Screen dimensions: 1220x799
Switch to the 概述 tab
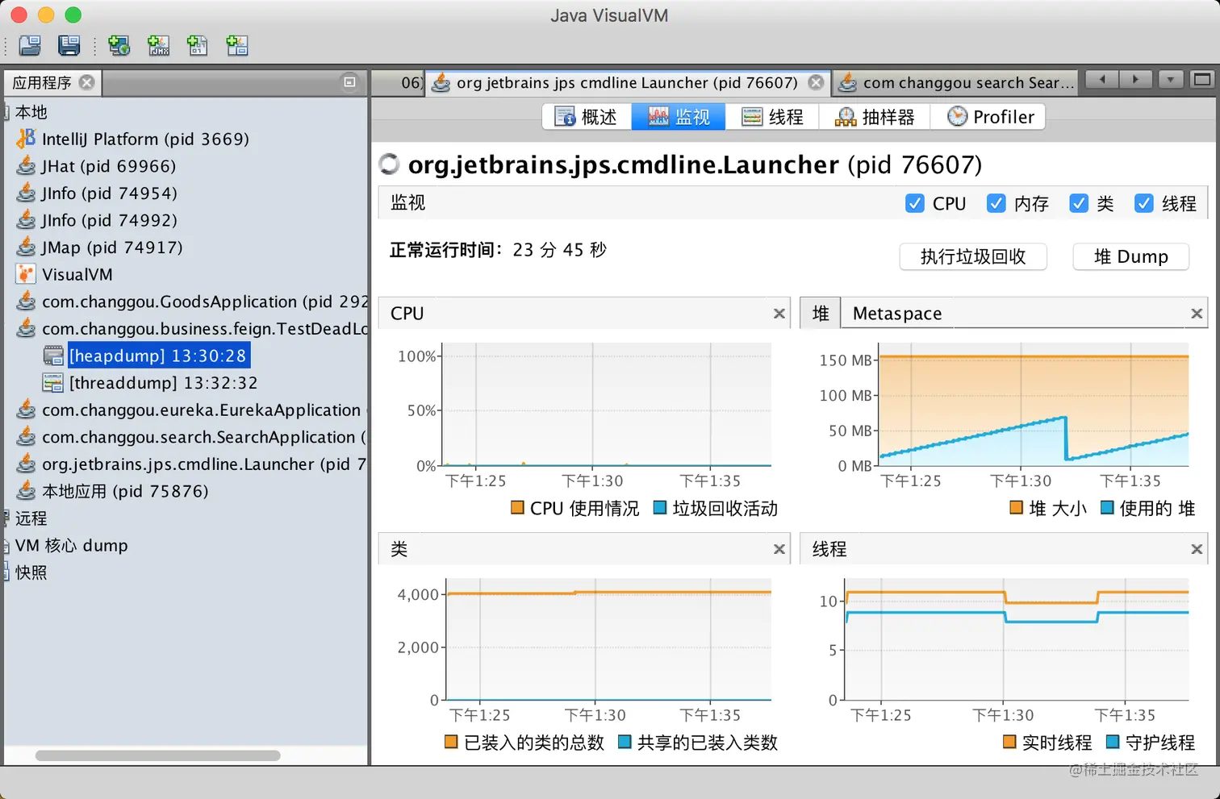pyautogui.click(x=587, y=117)
